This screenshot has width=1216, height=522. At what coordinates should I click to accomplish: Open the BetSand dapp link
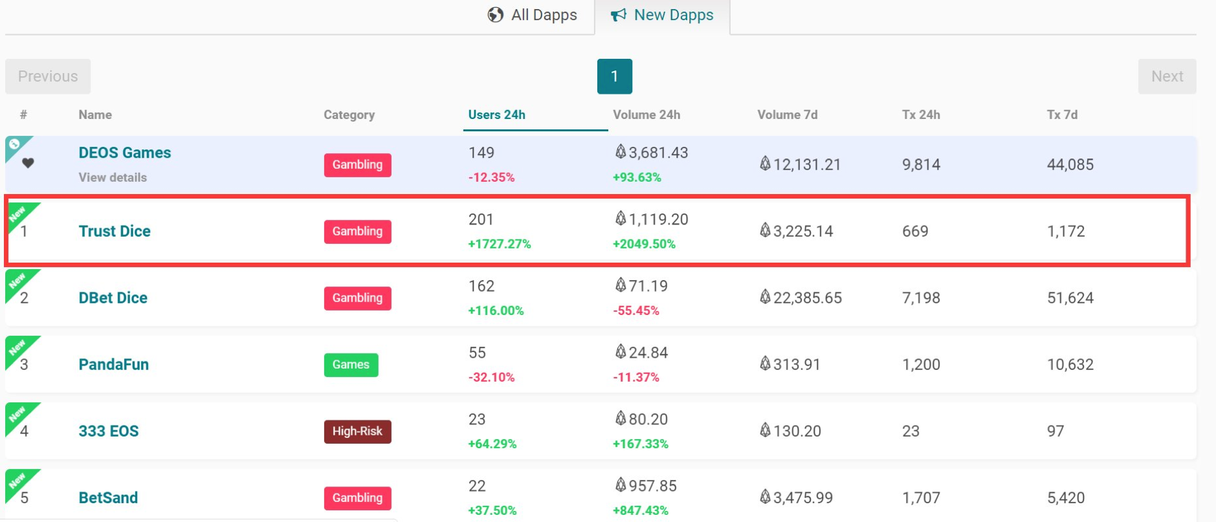point(108,497)
